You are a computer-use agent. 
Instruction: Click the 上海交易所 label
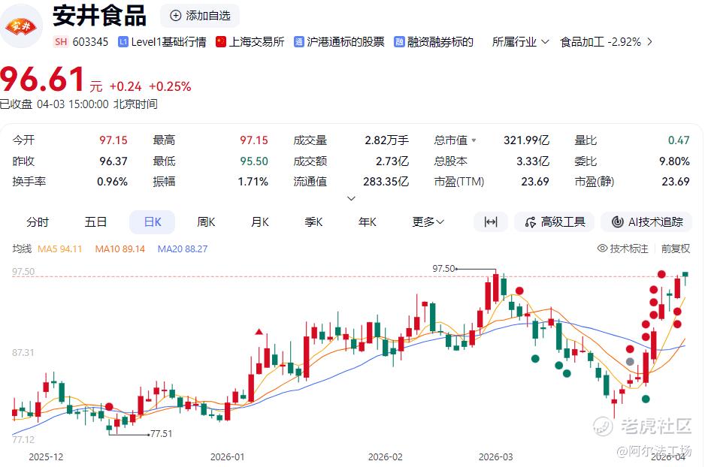[x=257, y=42]
